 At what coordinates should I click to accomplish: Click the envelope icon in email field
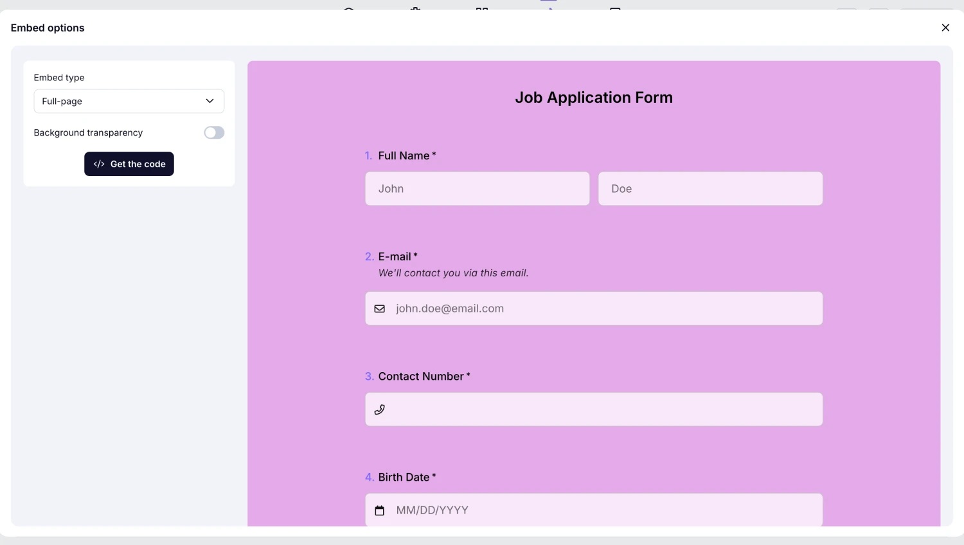(380, 308)
